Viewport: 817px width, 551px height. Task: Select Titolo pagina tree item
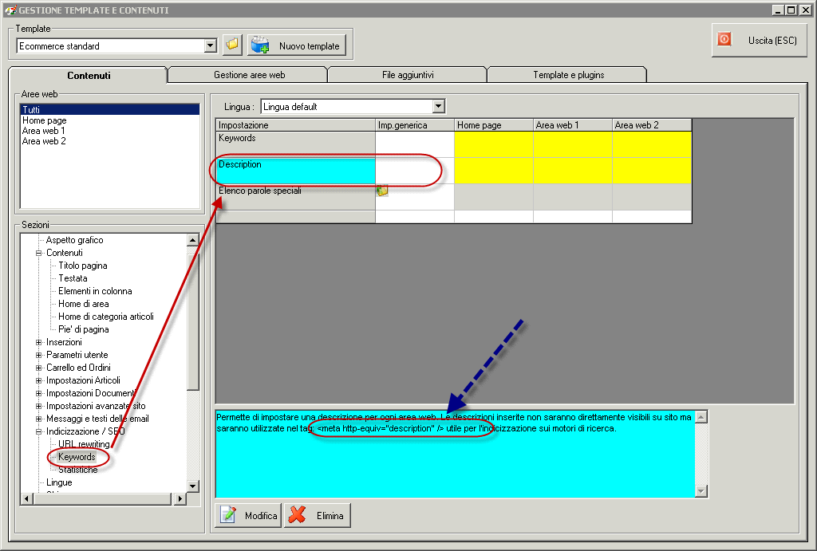pos(83,266)
